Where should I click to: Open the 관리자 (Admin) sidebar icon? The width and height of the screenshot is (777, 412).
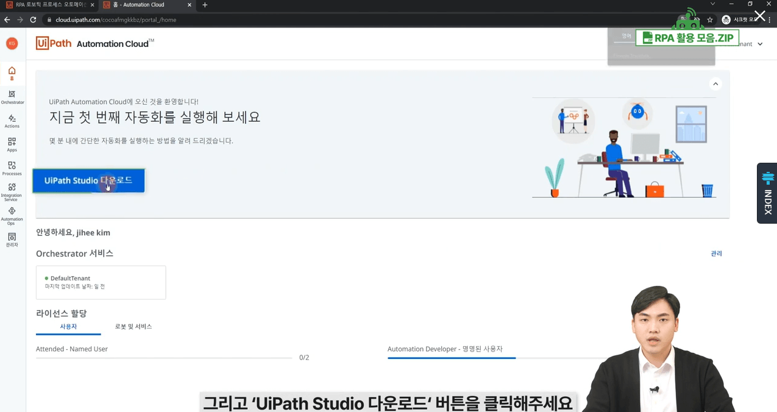pyautogui.click(x=12, y=240)
